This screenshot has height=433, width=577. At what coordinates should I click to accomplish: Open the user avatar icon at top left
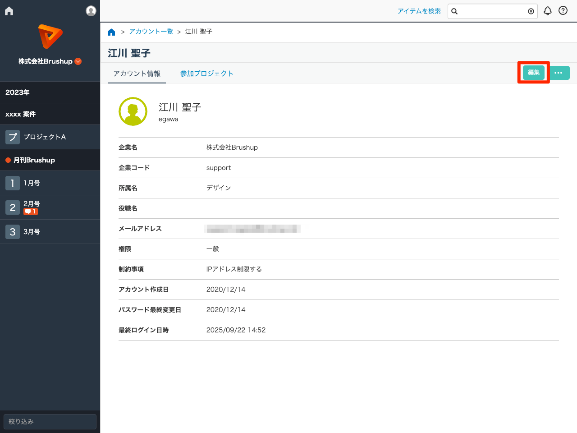tap(91, 11)
